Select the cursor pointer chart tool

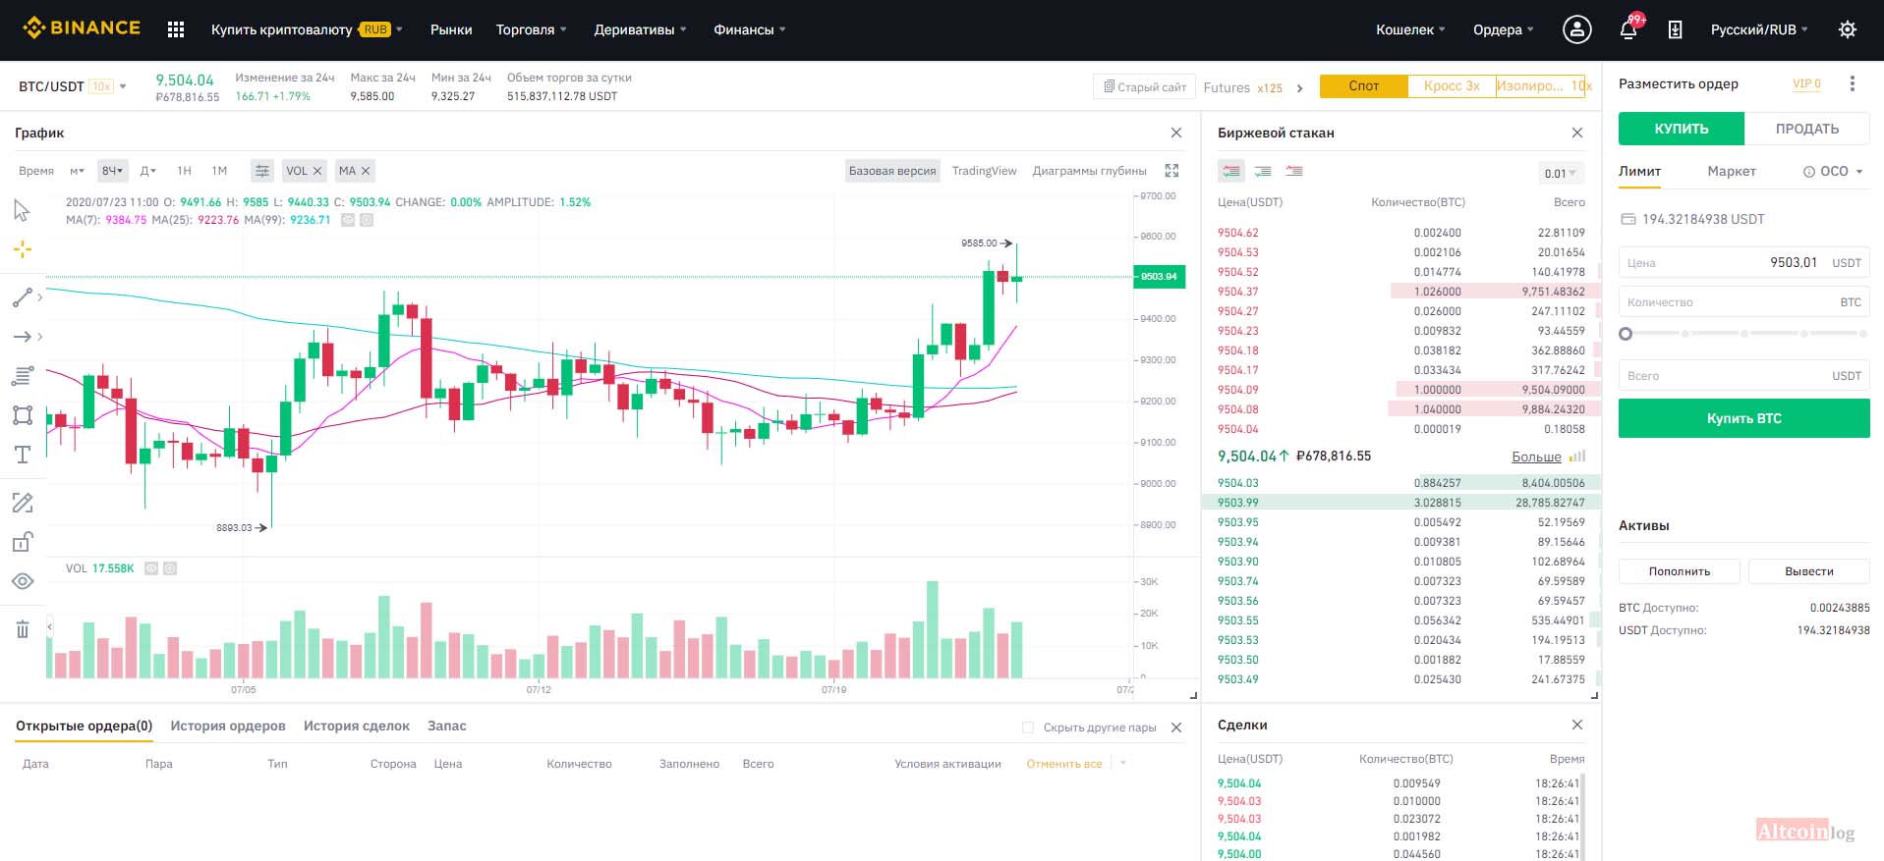click(x=22, y=210)
